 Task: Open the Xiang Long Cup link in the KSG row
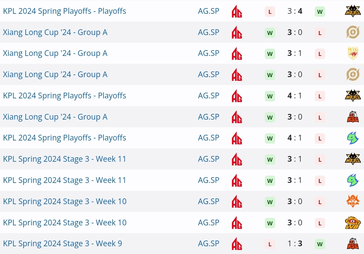coord(55,117)
